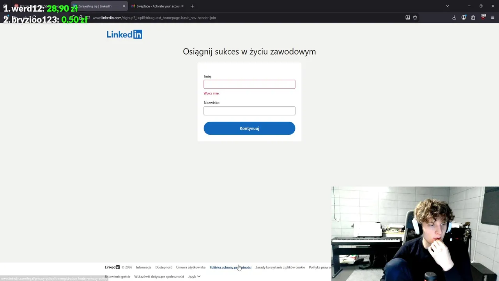The height and width of the screenshot is (281, 499).
Task: Open the Firefox downloads panel
Action: 454,18
